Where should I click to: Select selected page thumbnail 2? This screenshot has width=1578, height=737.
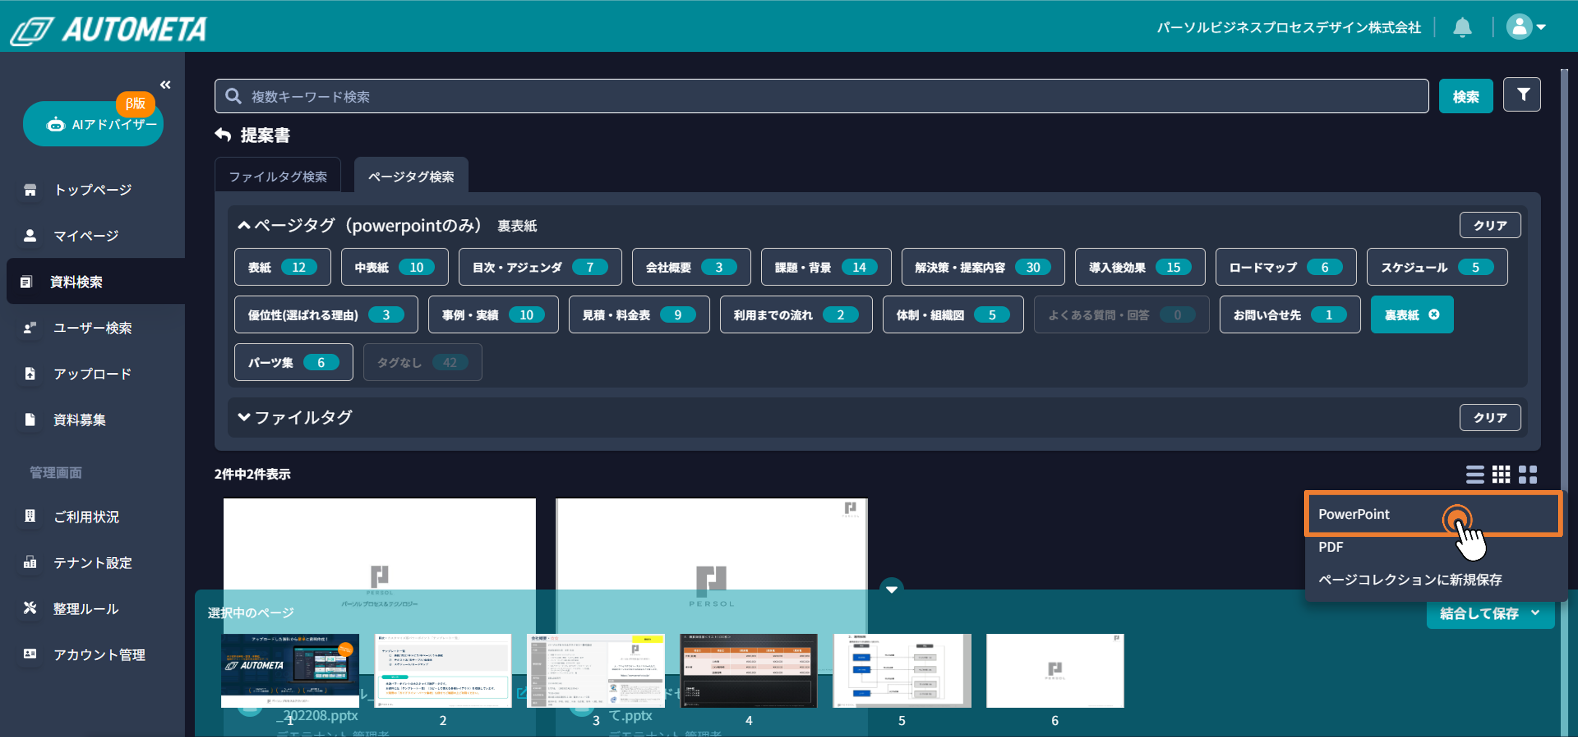point(442,671)
